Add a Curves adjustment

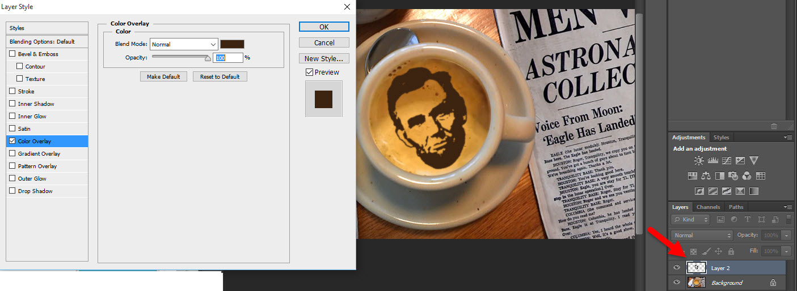coord(727,161)
